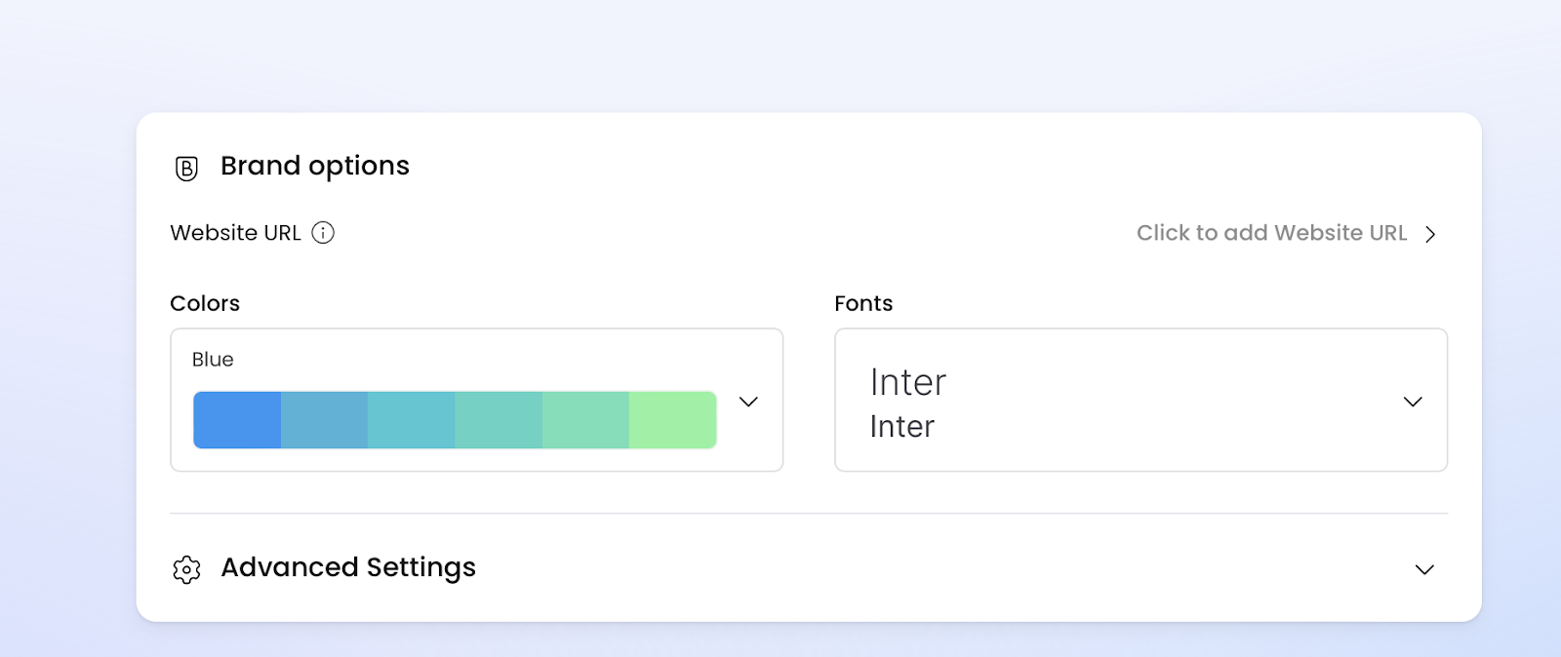The width and height of the screenshot is (1561, 657).
Task: Click the large Inter heading font
Action: (x=907, y=382)
